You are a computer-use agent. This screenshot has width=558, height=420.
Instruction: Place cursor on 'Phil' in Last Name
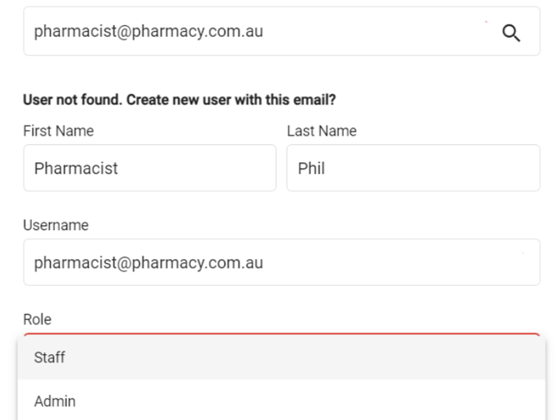311,168
